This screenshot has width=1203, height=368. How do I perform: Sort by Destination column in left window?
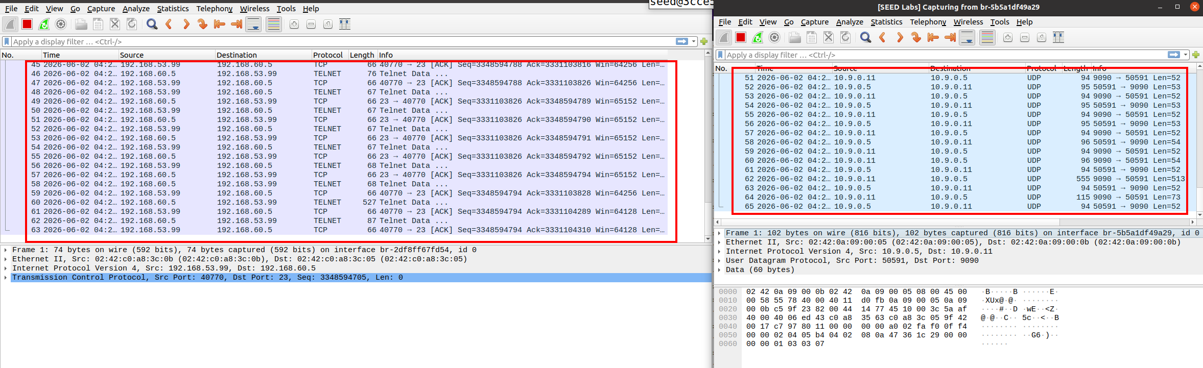click(263, 55)
